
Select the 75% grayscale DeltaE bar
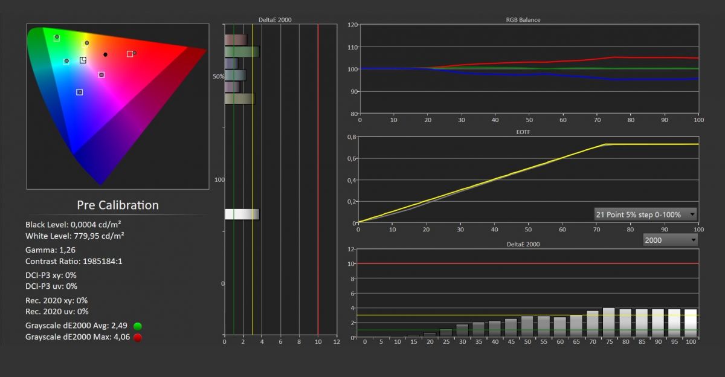tap(609, 323)
